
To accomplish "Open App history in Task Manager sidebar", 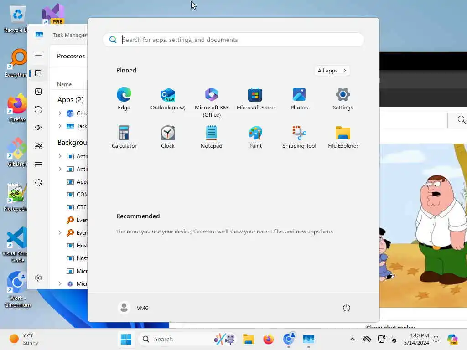I will (x=38, y=110).
